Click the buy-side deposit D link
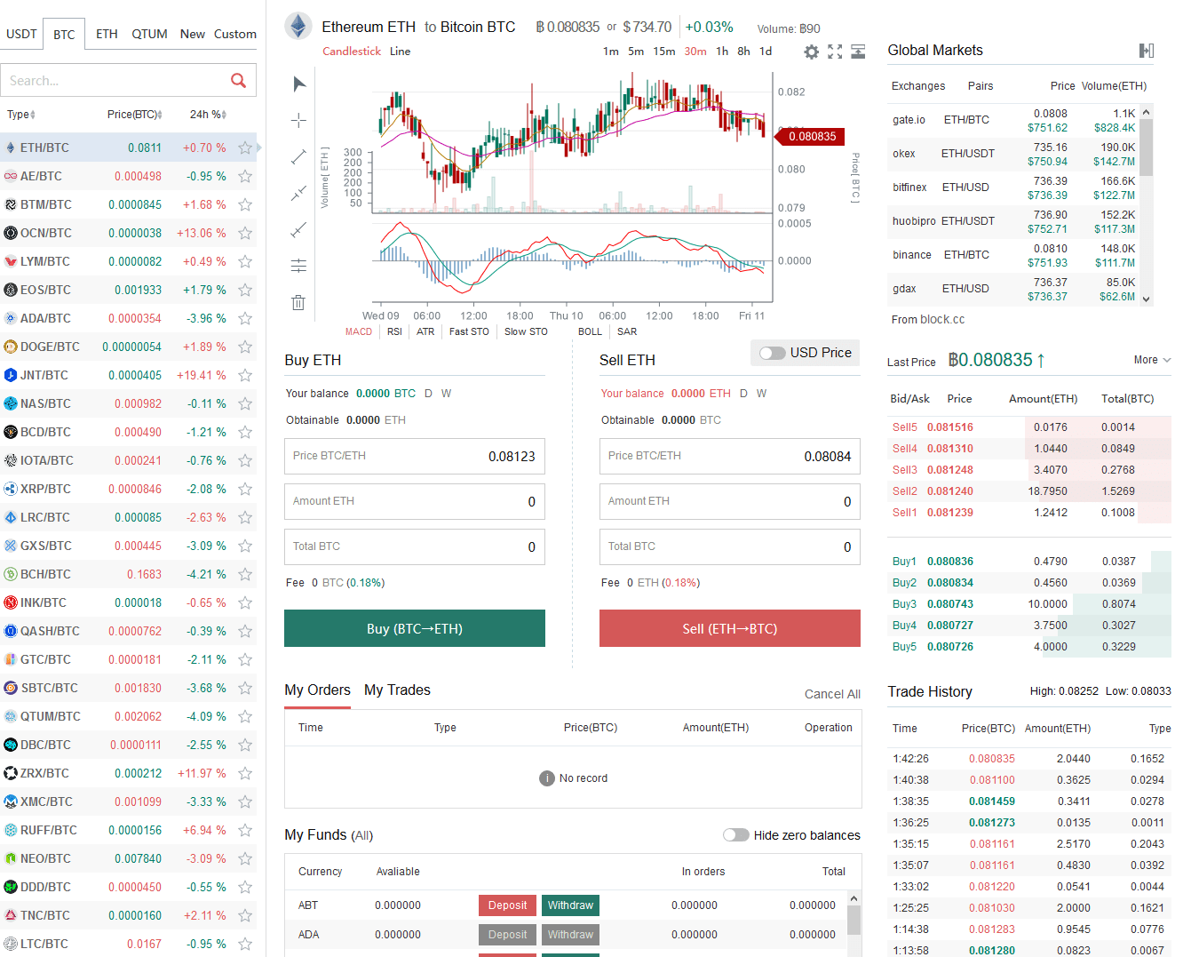 click(x=428, y=394)
